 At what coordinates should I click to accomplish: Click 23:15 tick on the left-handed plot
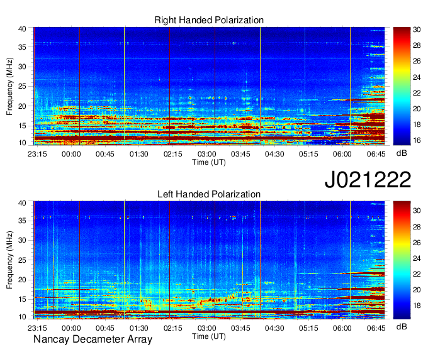(37, 328)
